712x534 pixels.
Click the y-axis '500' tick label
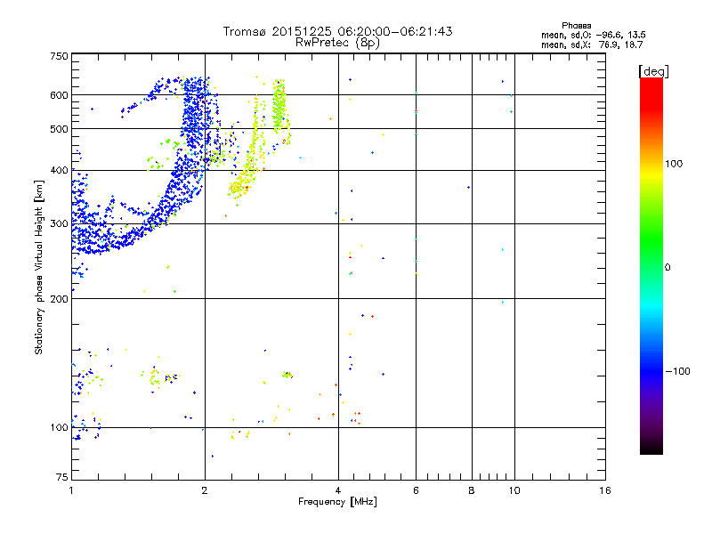click(x=59, y=129)
